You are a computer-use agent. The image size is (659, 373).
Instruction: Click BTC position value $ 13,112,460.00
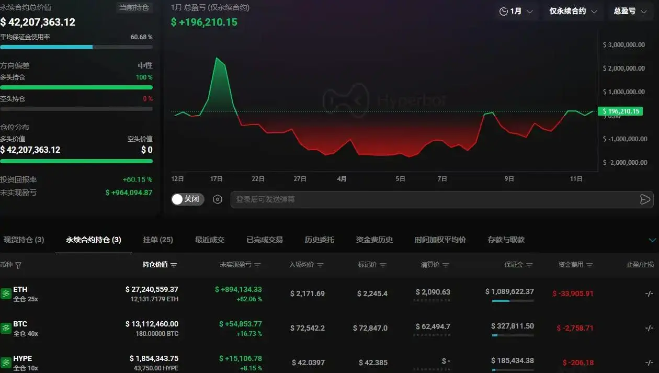click(x=152, y=324)
